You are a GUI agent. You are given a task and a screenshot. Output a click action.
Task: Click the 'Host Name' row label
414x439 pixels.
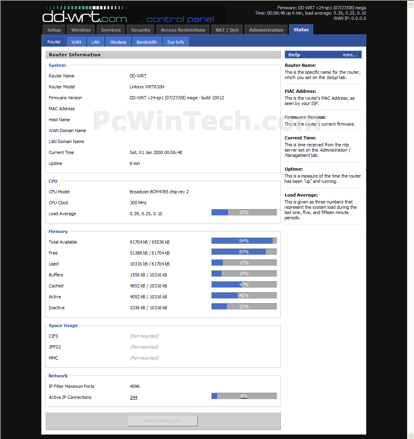(x=59, y=120)
